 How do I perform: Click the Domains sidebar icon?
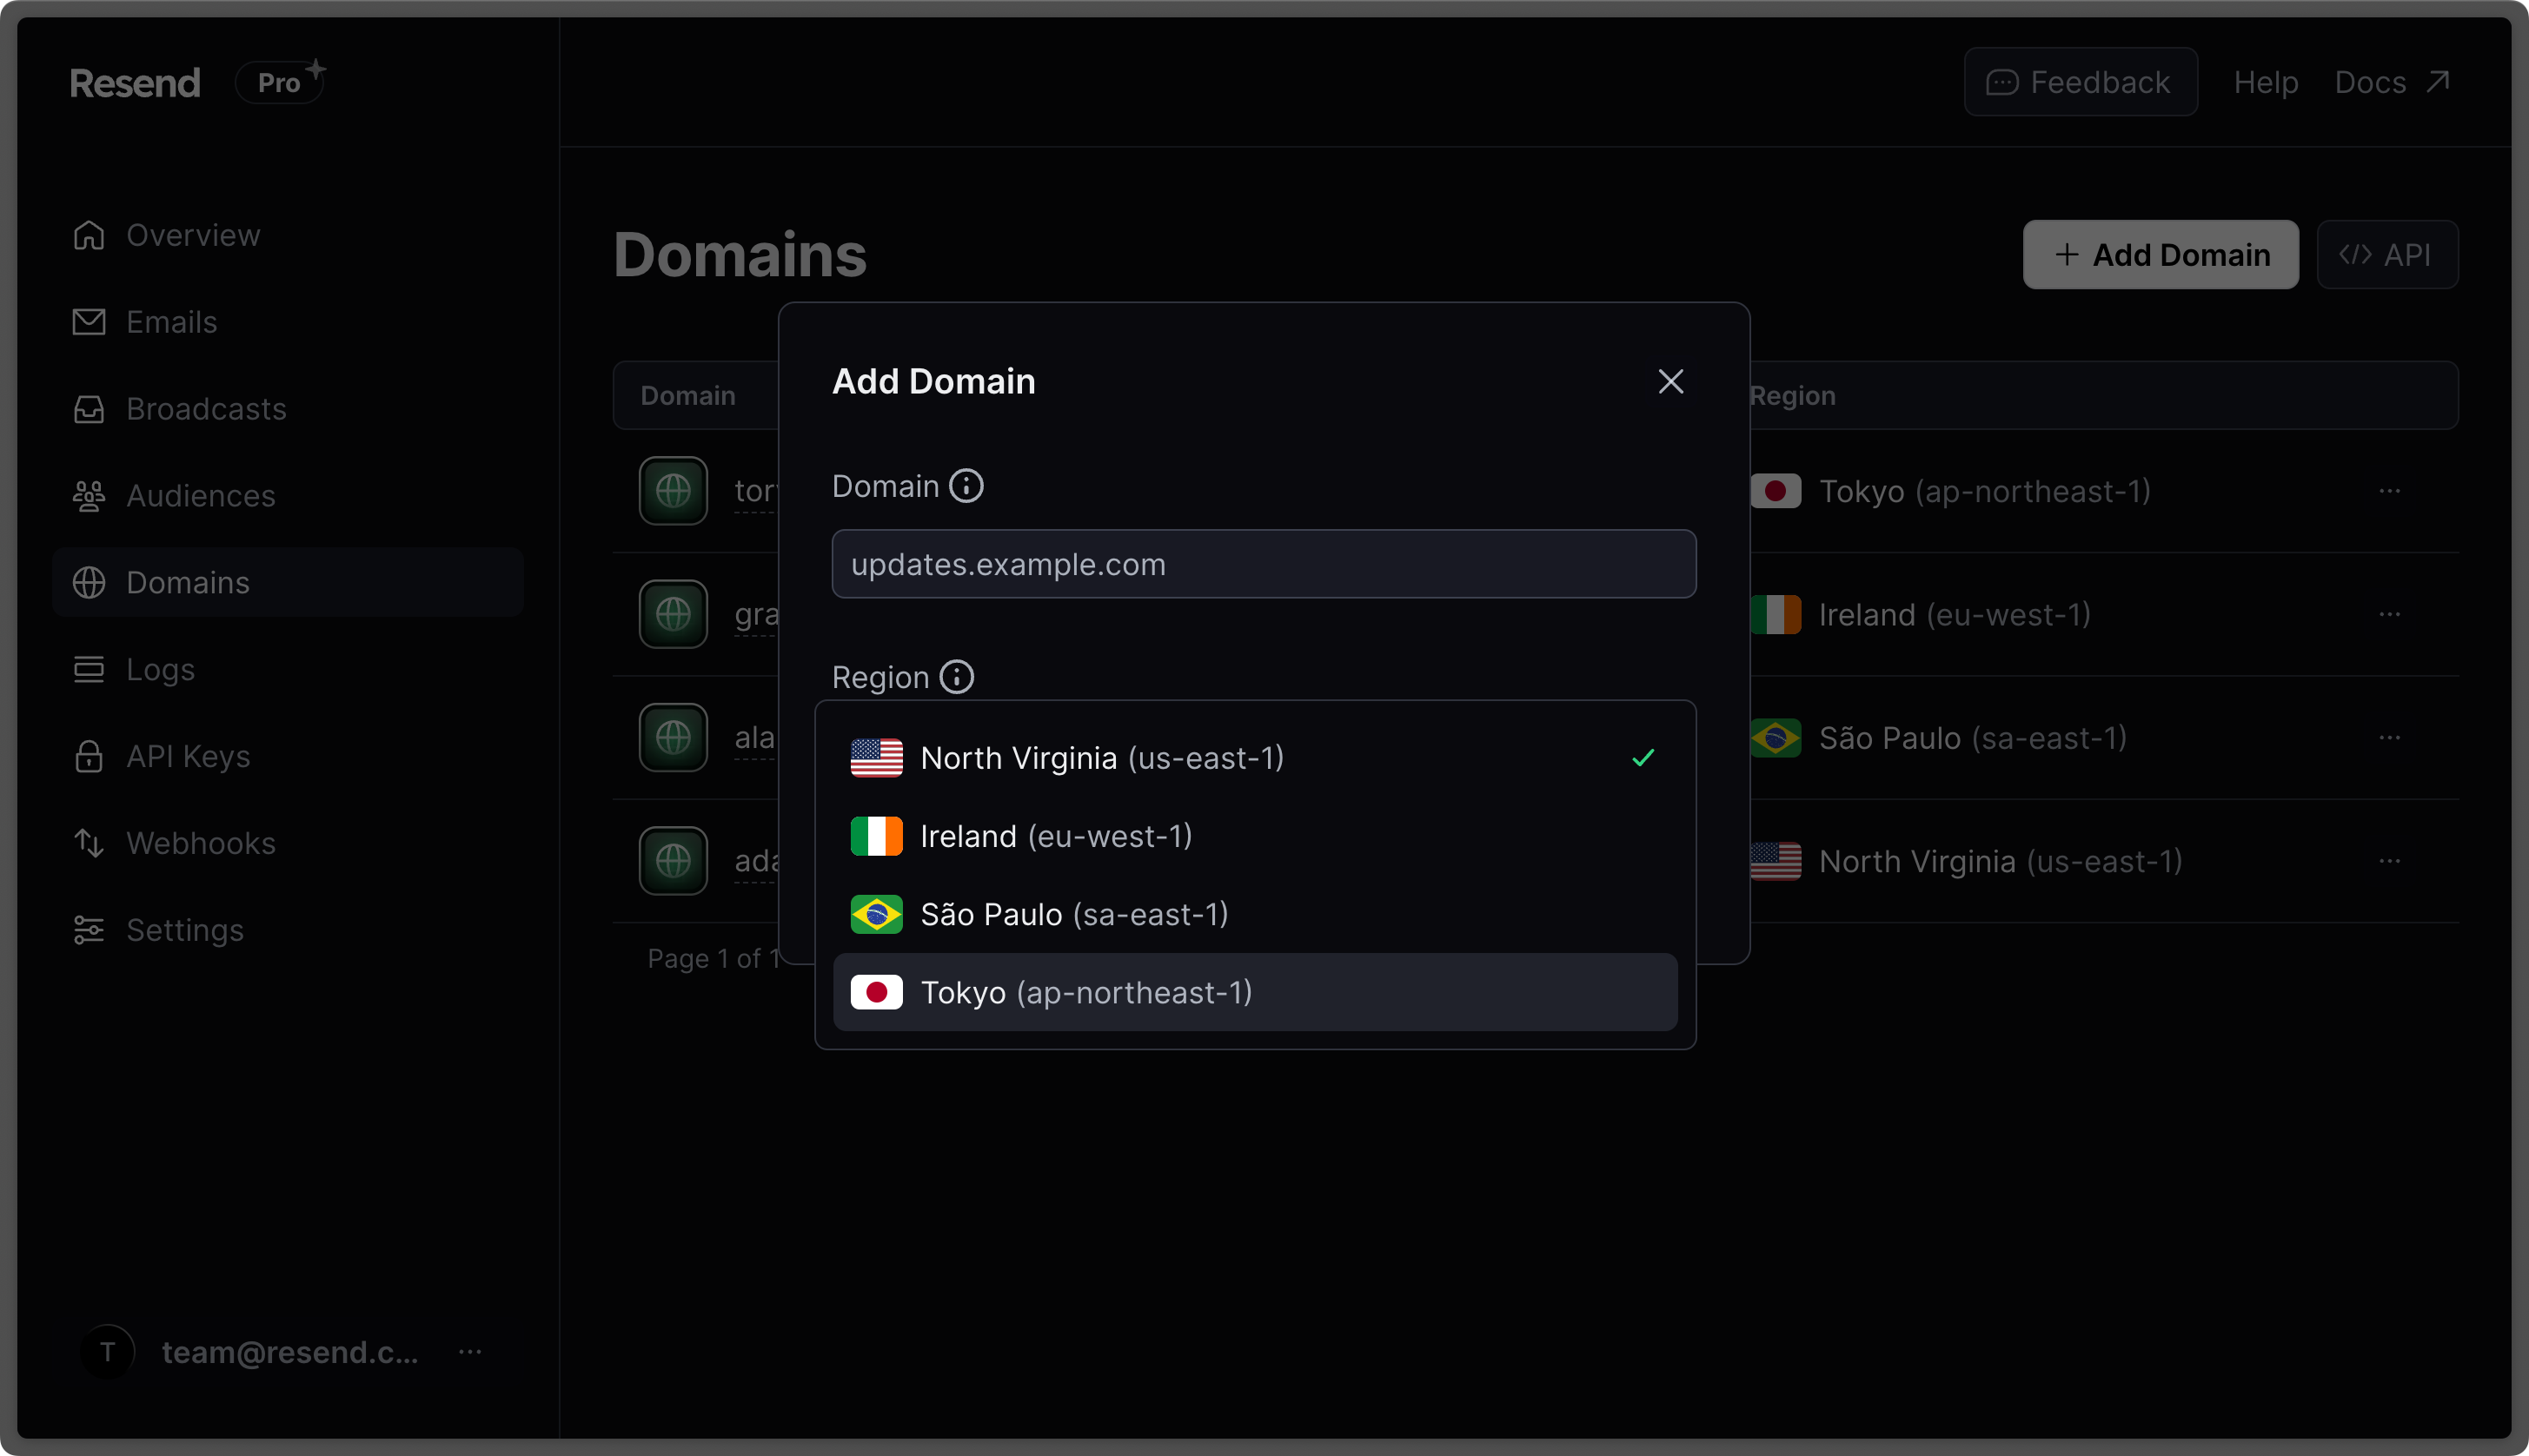pos(87,581)
